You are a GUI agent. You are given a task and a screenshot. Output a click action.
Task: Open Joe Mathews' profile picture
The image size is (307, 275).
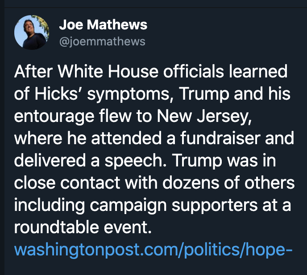coord(32,32)
